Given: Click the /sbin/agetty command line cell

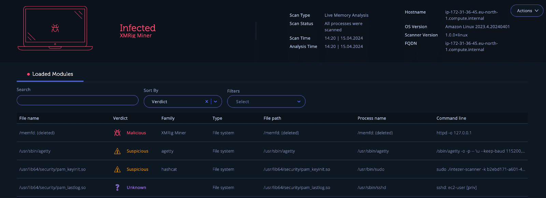Looking at the screenshot, I should tap(480, 151).
